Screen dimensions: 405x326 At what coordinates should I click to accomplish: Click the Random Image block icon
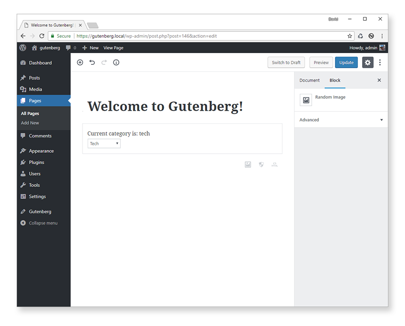point(306,100)
